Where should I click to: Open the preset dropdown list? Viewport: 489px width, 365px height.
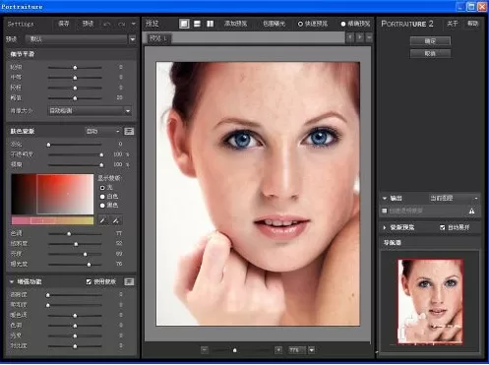tap(133, 39)
